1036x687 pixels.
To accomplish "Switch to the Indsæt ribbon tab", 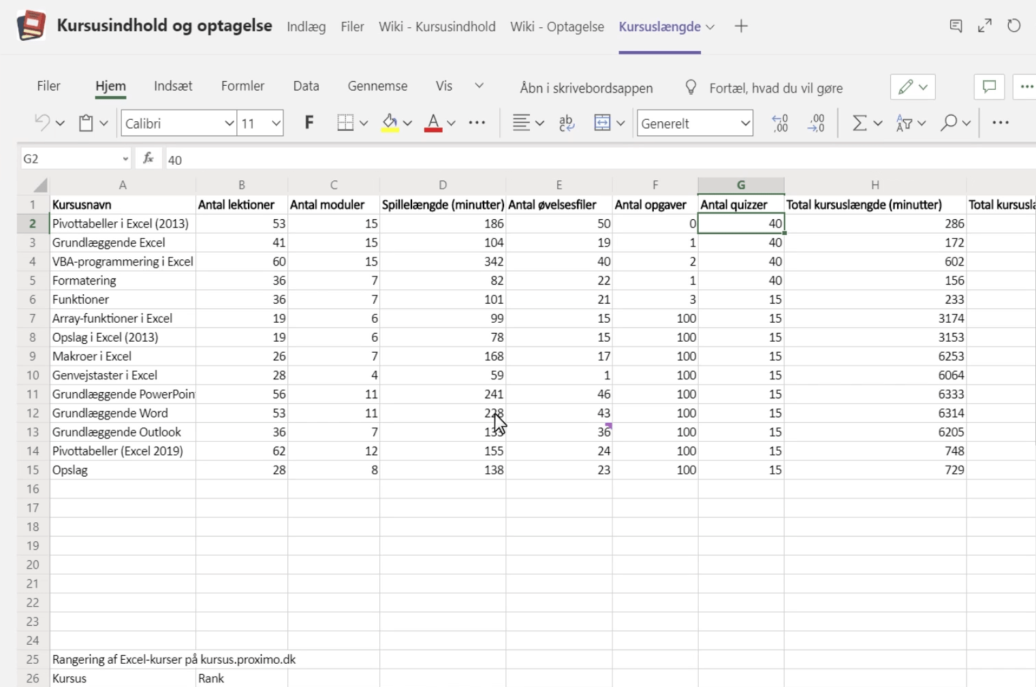I will point(173,86).
